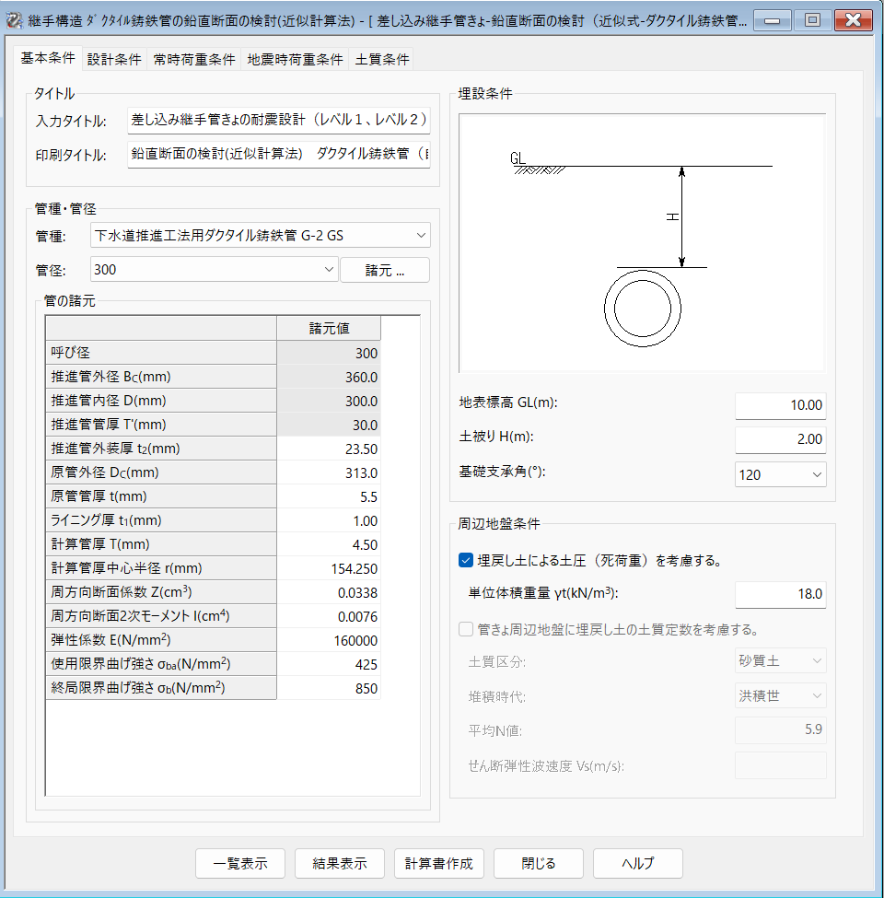884x898 pixels.
Task: Click the 土被り H input field
Action: tap(780, 439)
